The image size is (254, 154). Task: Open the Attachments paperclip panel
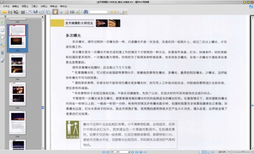point(3,53)
